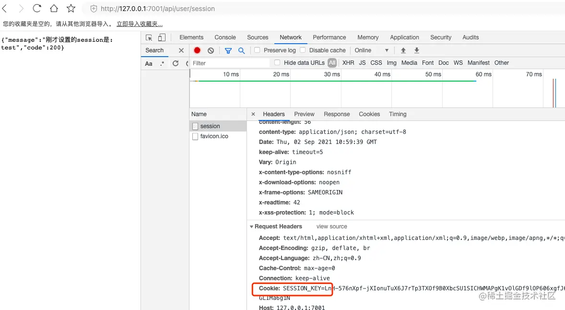This screenshot has height=310, width=565.
Task: Enable the Preserve log checkbox
Action: pos(257,50)
